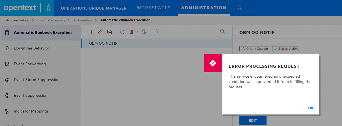Click the OpenText logo
Image resolution: width=342 pixels, height=126 pixels.
(21, 8)
